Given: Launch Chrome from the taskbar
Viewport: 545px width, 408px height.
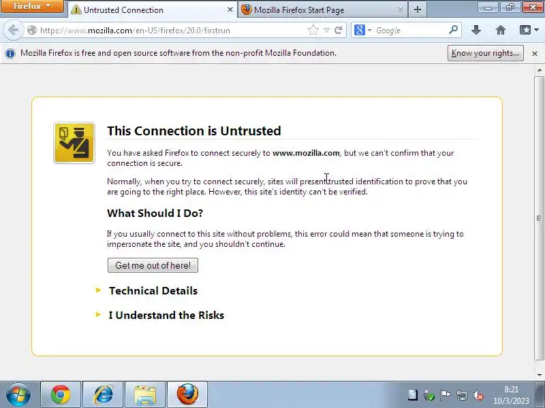Looking at the screenshot, I should [x=61, y=394].
